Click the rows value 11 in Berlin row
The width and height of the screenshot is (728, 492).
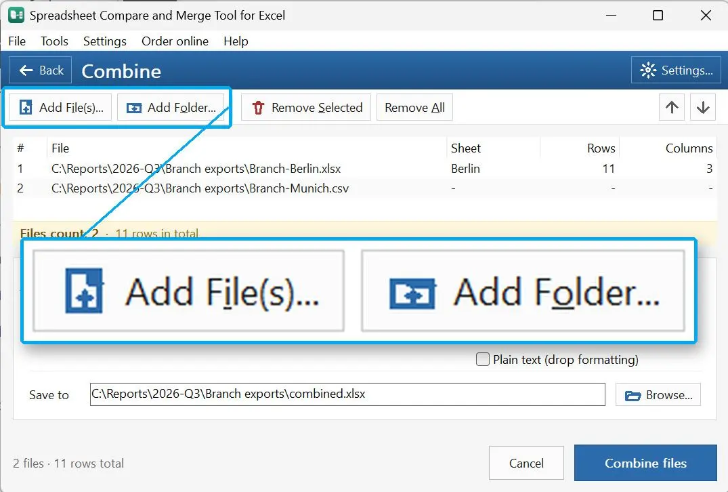608,168
